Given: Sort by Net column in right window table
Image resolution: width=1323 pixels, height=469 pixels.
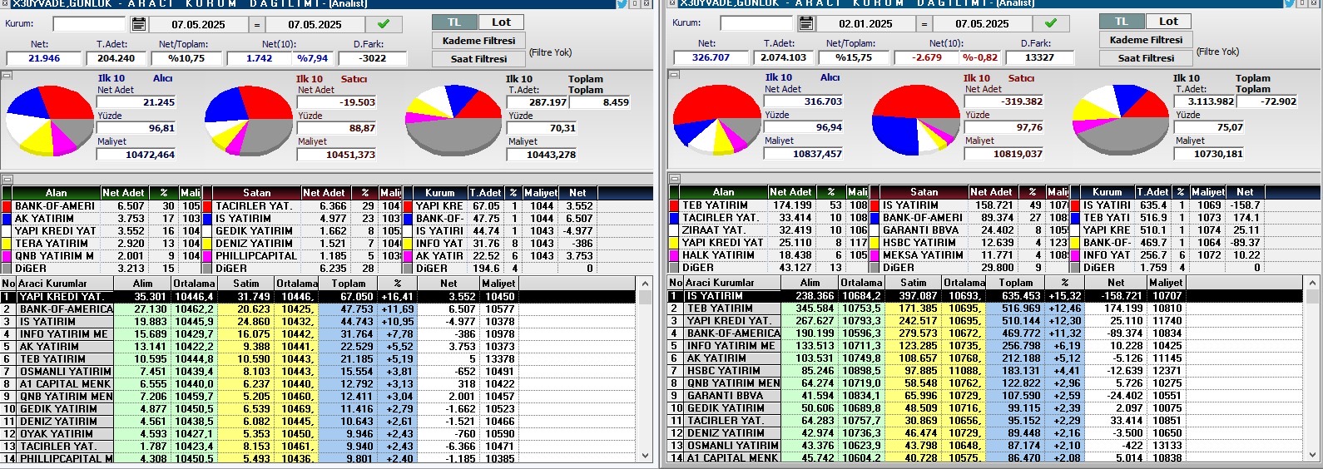Looking at the screenshot, I should pyautogui.click(x=1116, y=283).
